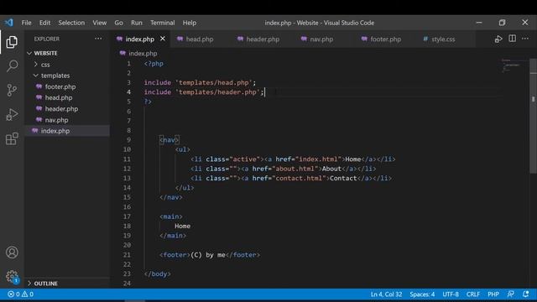Screen dimensions: 537x302
Task: Click "index.html" href on line 11
Action: (x=319, y=159)
